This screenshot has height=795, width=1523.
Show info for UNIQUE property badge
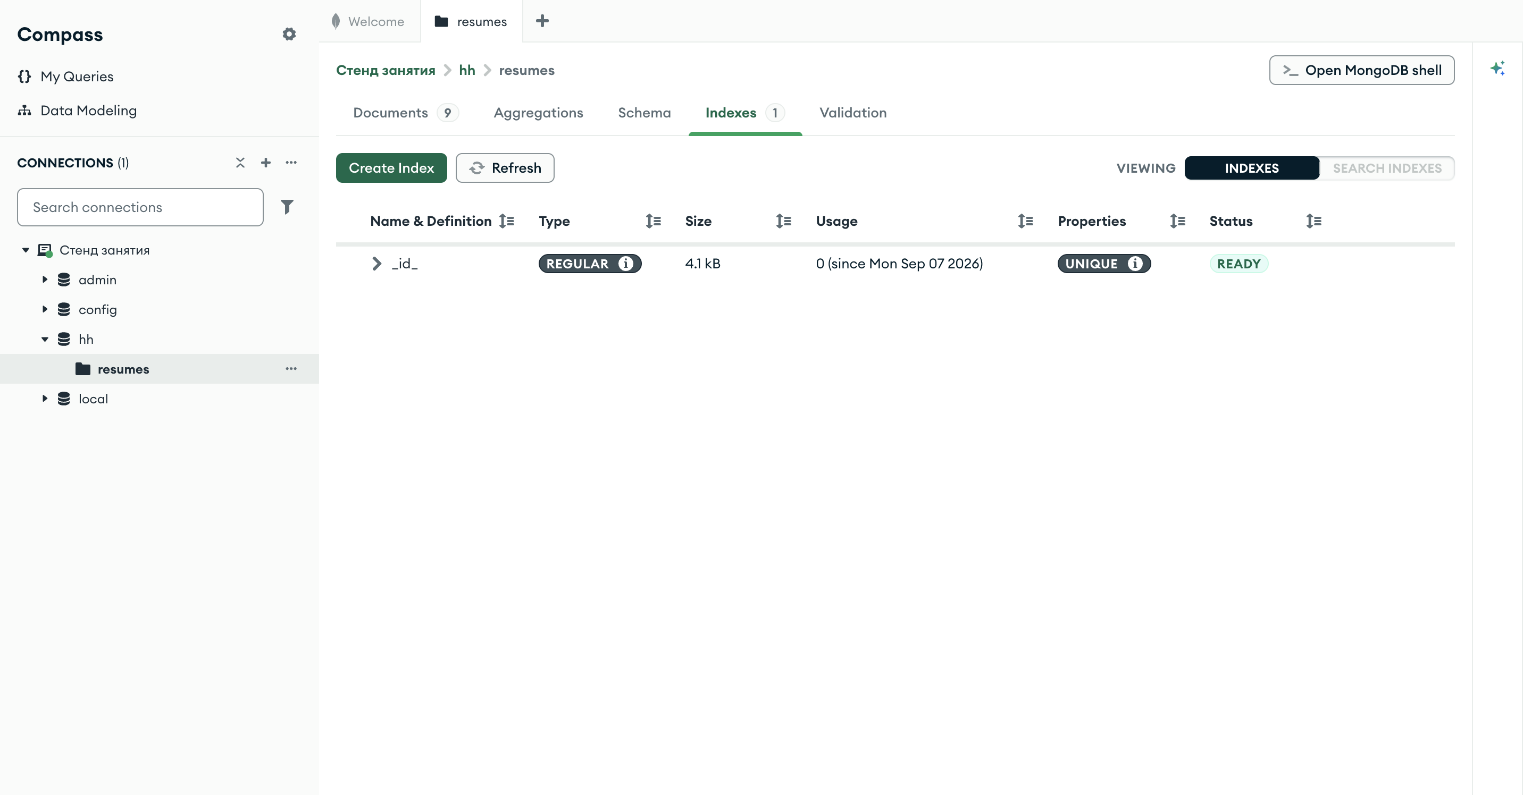click(1135, 264)
